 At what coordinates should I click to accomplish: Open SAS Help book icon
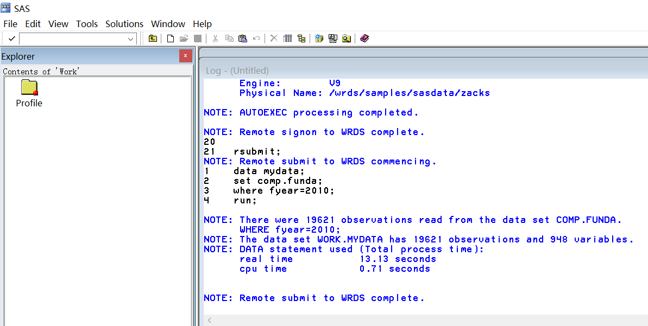(x=364, y=39)
